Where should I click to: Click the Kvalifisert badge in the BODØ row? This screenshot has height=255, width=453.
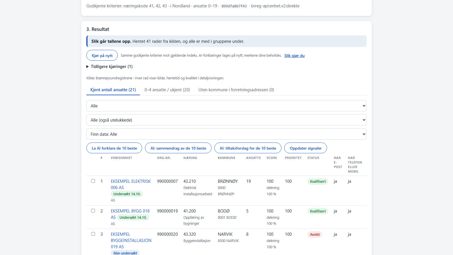318,211
